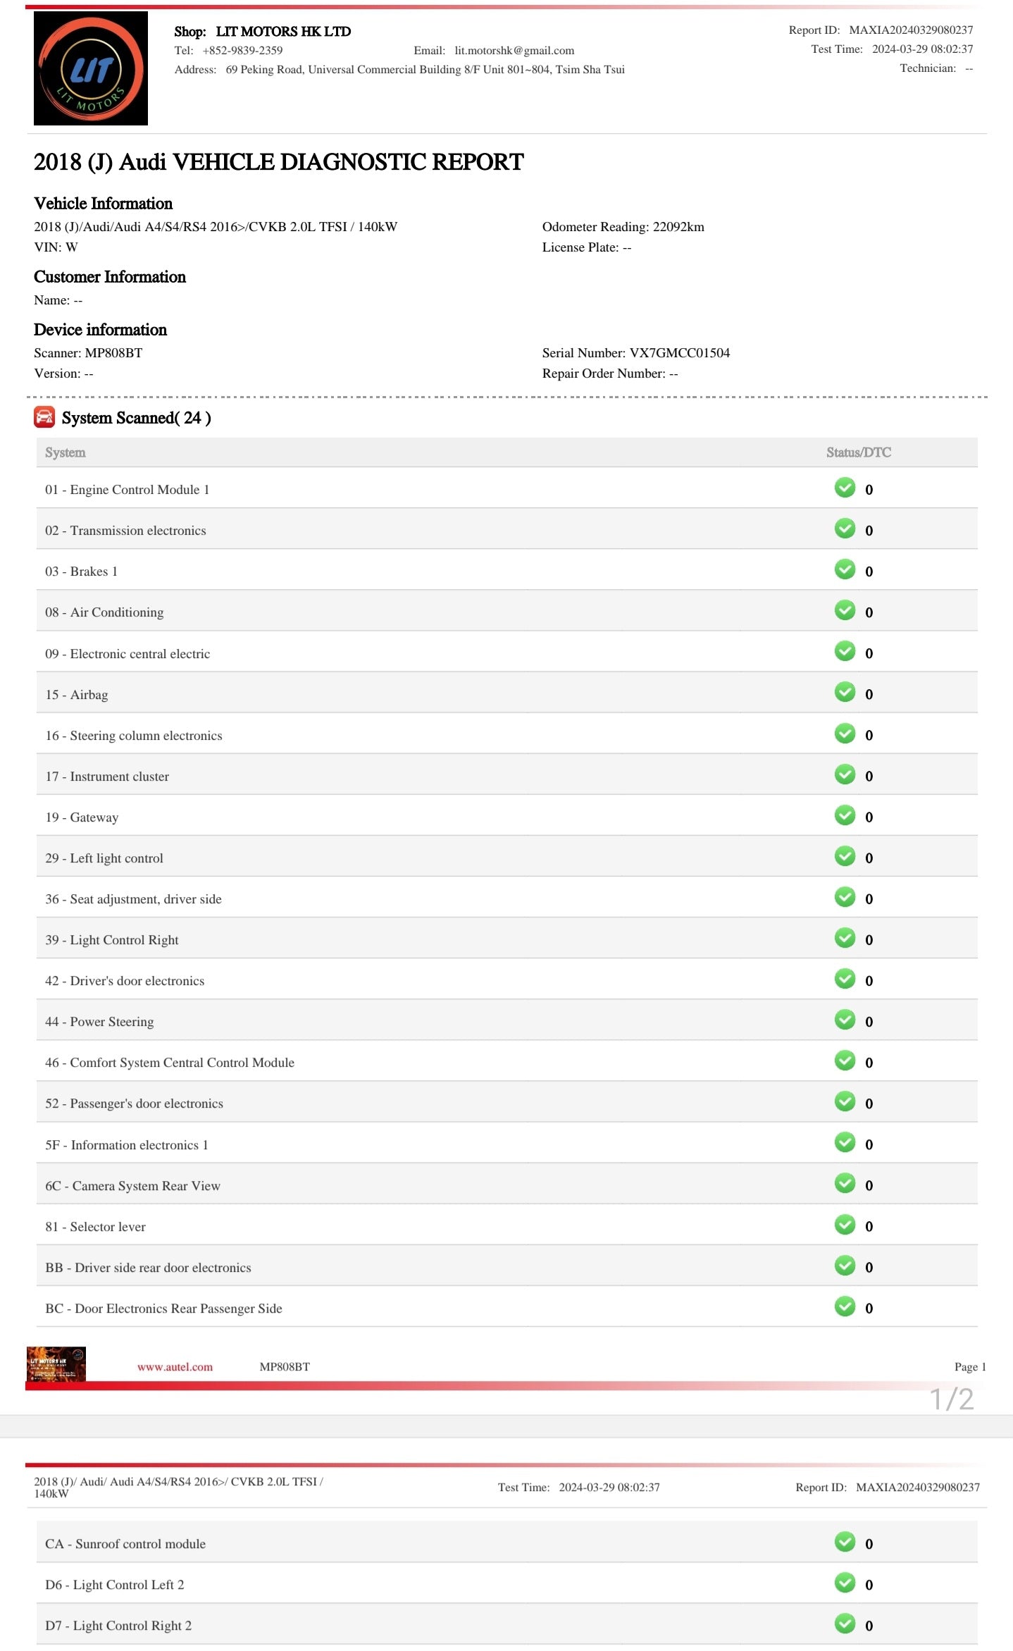Viewport: 1013px width, 1651px height.
Task: Click the green status check for Airbag
Action: click(x=845, y=693)
